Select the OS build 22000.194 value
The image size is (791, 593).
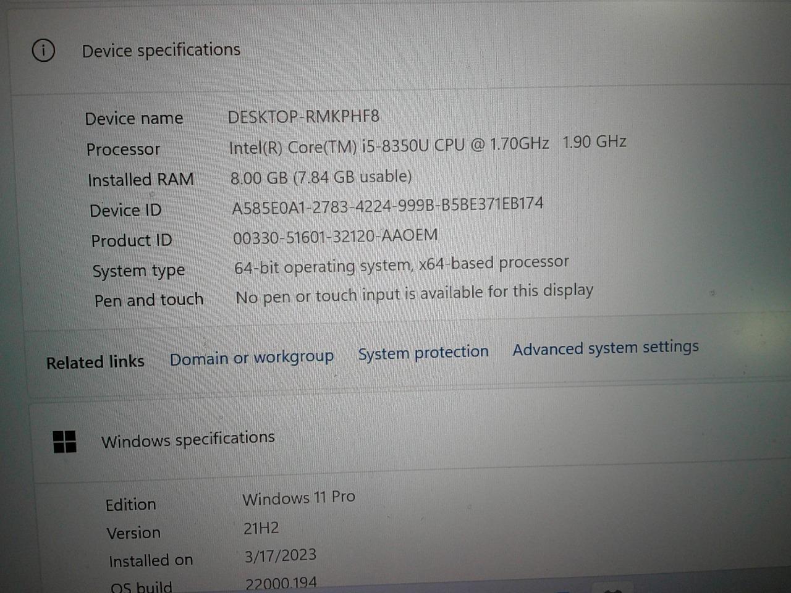[281, 583]
